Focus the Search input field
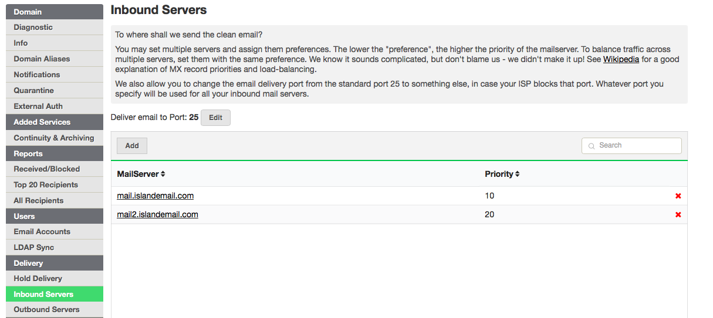 pyautogui.click(x=631, y=145)
